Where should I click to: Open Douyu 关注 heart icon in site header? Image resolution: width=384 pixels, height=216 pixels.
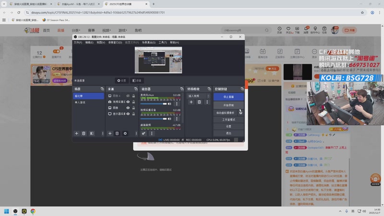tap(288, 30)
